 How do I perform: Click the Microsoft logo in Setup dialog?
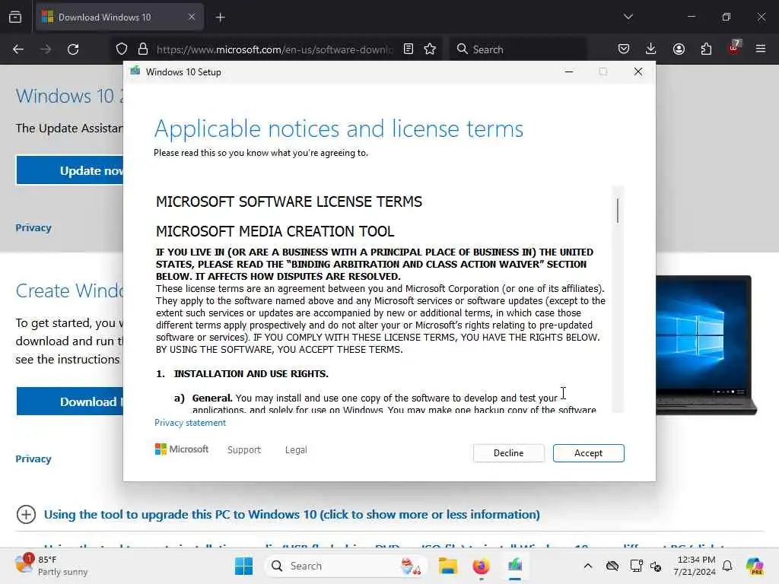[182, 449]
